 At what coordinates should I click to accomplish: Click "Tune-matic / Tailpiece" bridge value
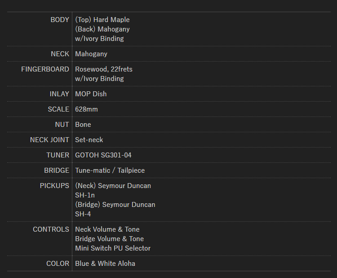(x=110, y=170)
